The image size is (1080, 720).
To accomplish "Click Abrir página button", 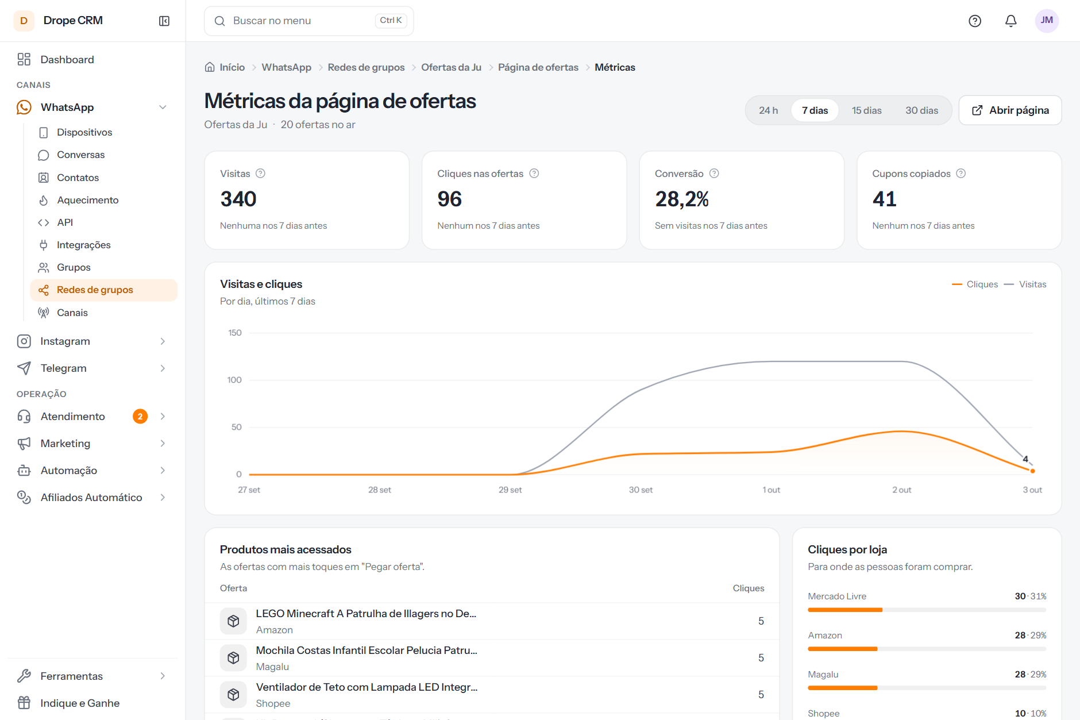I will tap(1010, 110).
